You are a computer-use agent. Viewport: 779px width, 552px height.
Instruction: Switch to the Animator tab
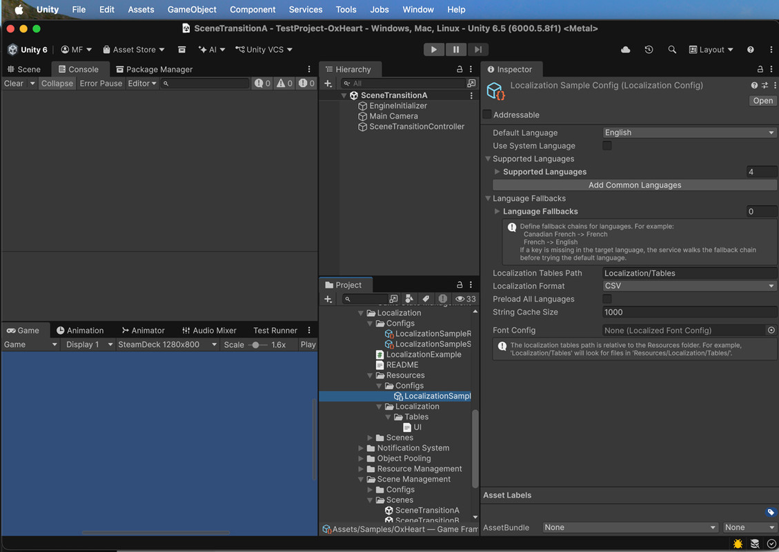(143, 331)
